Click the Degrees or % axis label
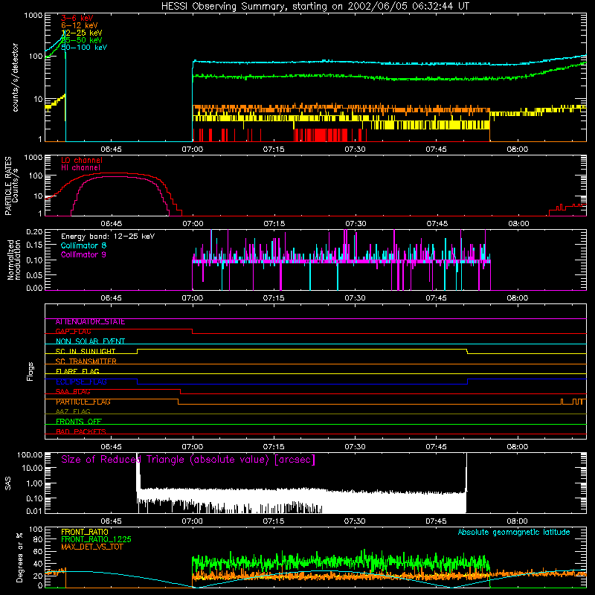 click(x=19, y=557)
